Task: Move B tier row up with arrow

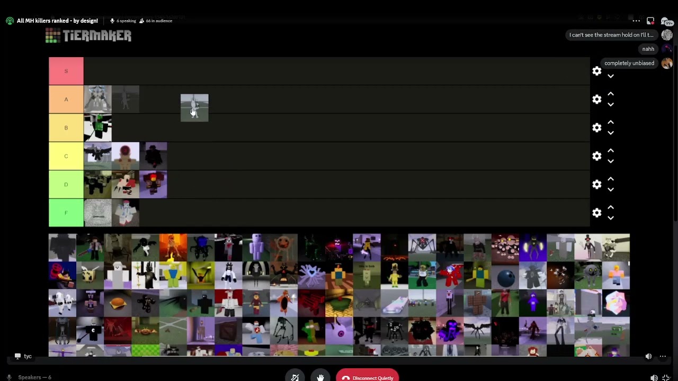Action: click(x=611, y=122)
